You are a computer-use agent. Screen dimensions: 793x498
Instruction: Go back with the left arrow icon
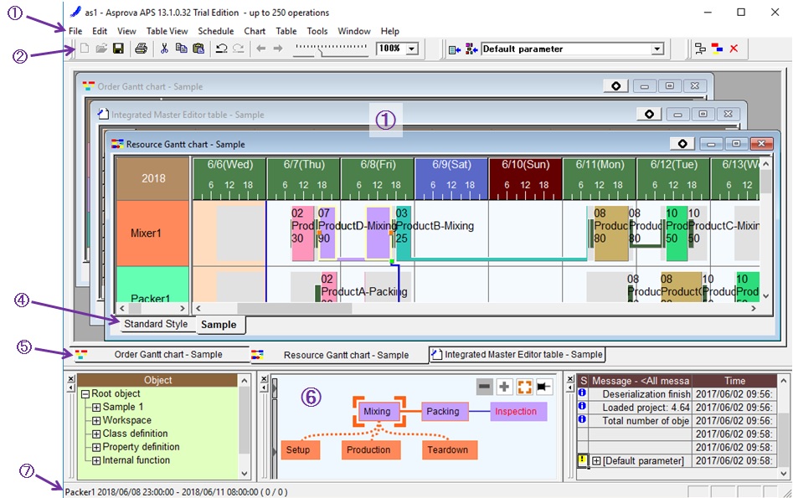tap(261, 49)
